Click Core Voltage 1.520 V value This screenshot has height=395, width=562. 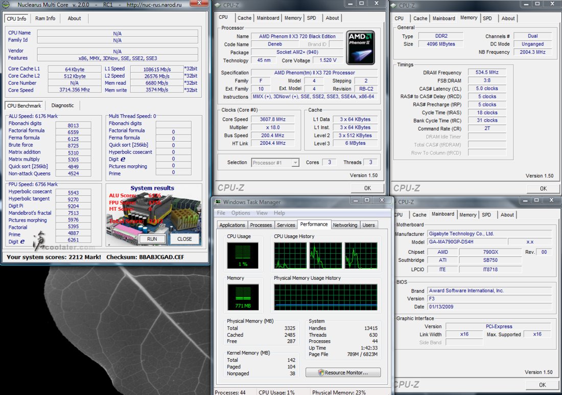[328, 60]
